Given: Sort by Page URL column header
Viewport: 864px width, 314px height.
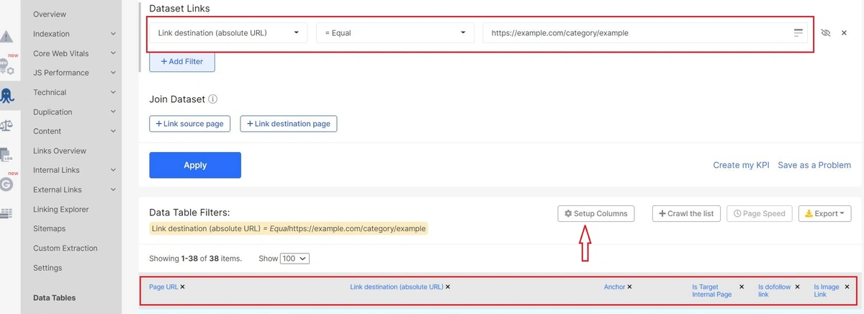Looking at the screenshot, I should coord(163,287).
